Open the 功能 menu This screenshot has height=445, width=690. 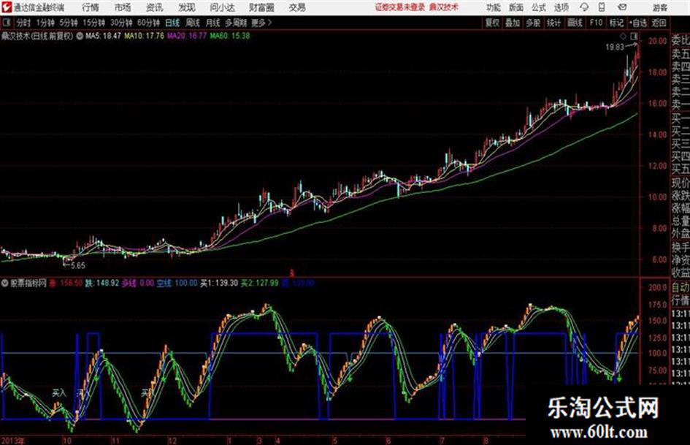(494, 7)
